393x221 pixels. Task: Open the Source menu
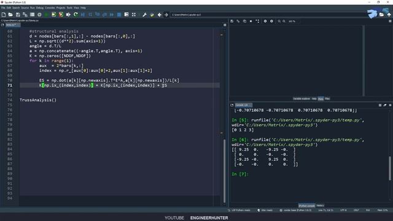[x=25, y=8]
